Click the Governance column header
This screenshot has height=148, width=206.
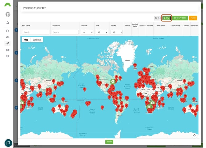[176, 25]
